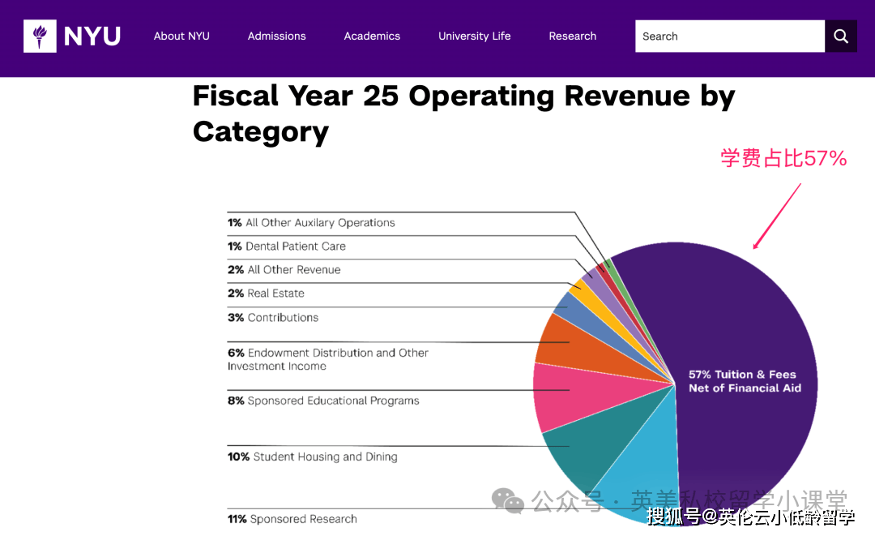Go to the Research menu item
Screen dimensions: 875x536
tap(572, 36)
